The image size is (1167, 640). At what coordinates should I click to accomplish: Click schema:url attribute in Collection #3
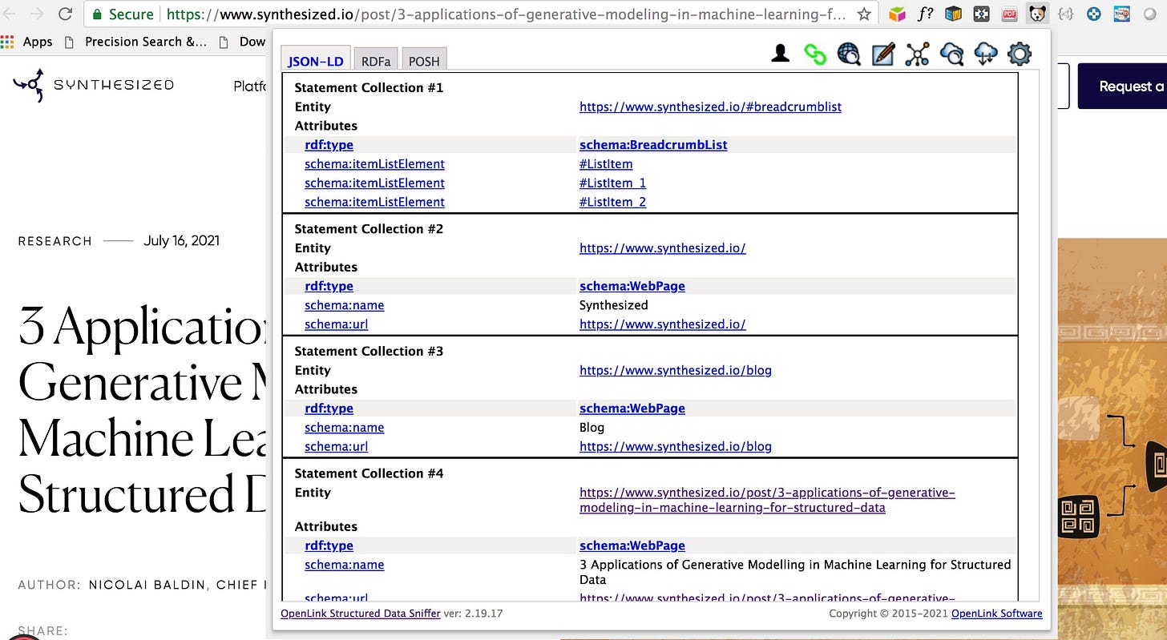coord(336,446)
